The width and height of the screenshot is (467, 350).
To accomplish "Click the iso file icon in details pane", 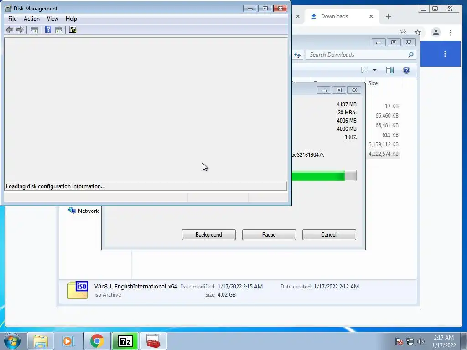I will click(x=78, y=290).
